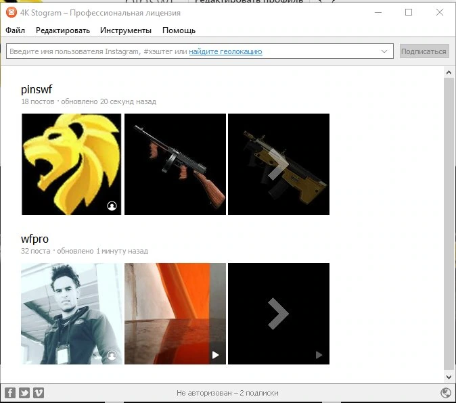Click profile badge on wfpro portrait thumbnail
Screen dimensions: 456x403
point(112,355)
